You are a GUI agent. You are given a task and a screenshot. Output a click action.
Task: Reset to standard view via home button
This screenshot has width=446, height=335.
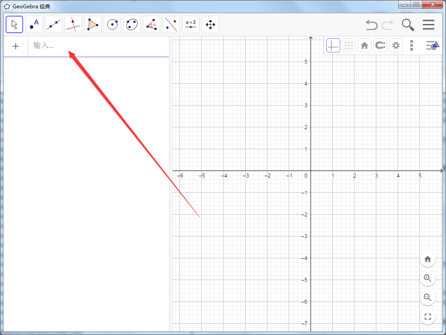(x=364, y=45)
